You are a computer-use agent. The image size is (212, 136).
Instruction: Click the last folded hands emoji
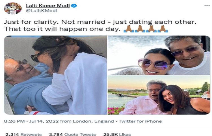(x=163, y=29)
